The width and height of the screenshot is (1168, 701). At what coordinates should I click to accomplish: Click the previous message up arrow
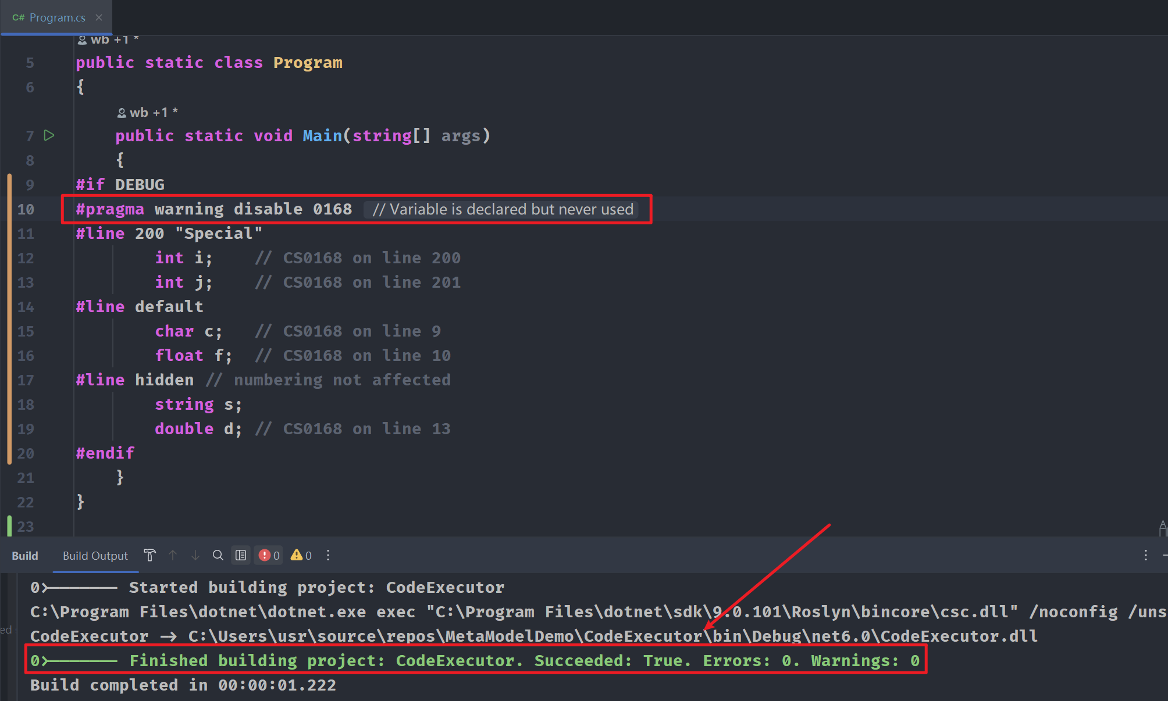pos(173,556)
